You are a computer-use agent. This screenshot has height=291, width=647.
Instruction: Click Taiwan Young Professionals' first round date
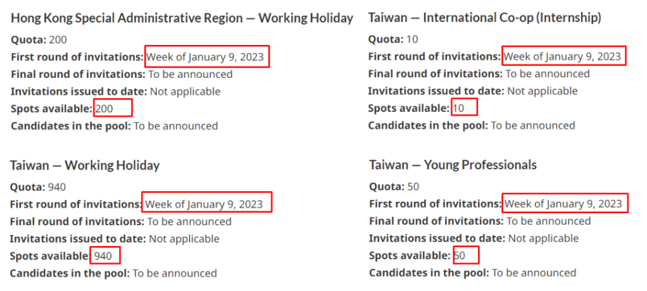click(563, 204)
